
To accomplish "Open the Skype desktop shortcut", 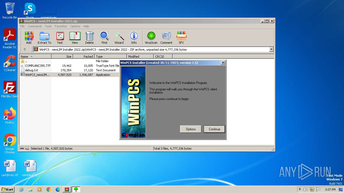I will 30,10.
